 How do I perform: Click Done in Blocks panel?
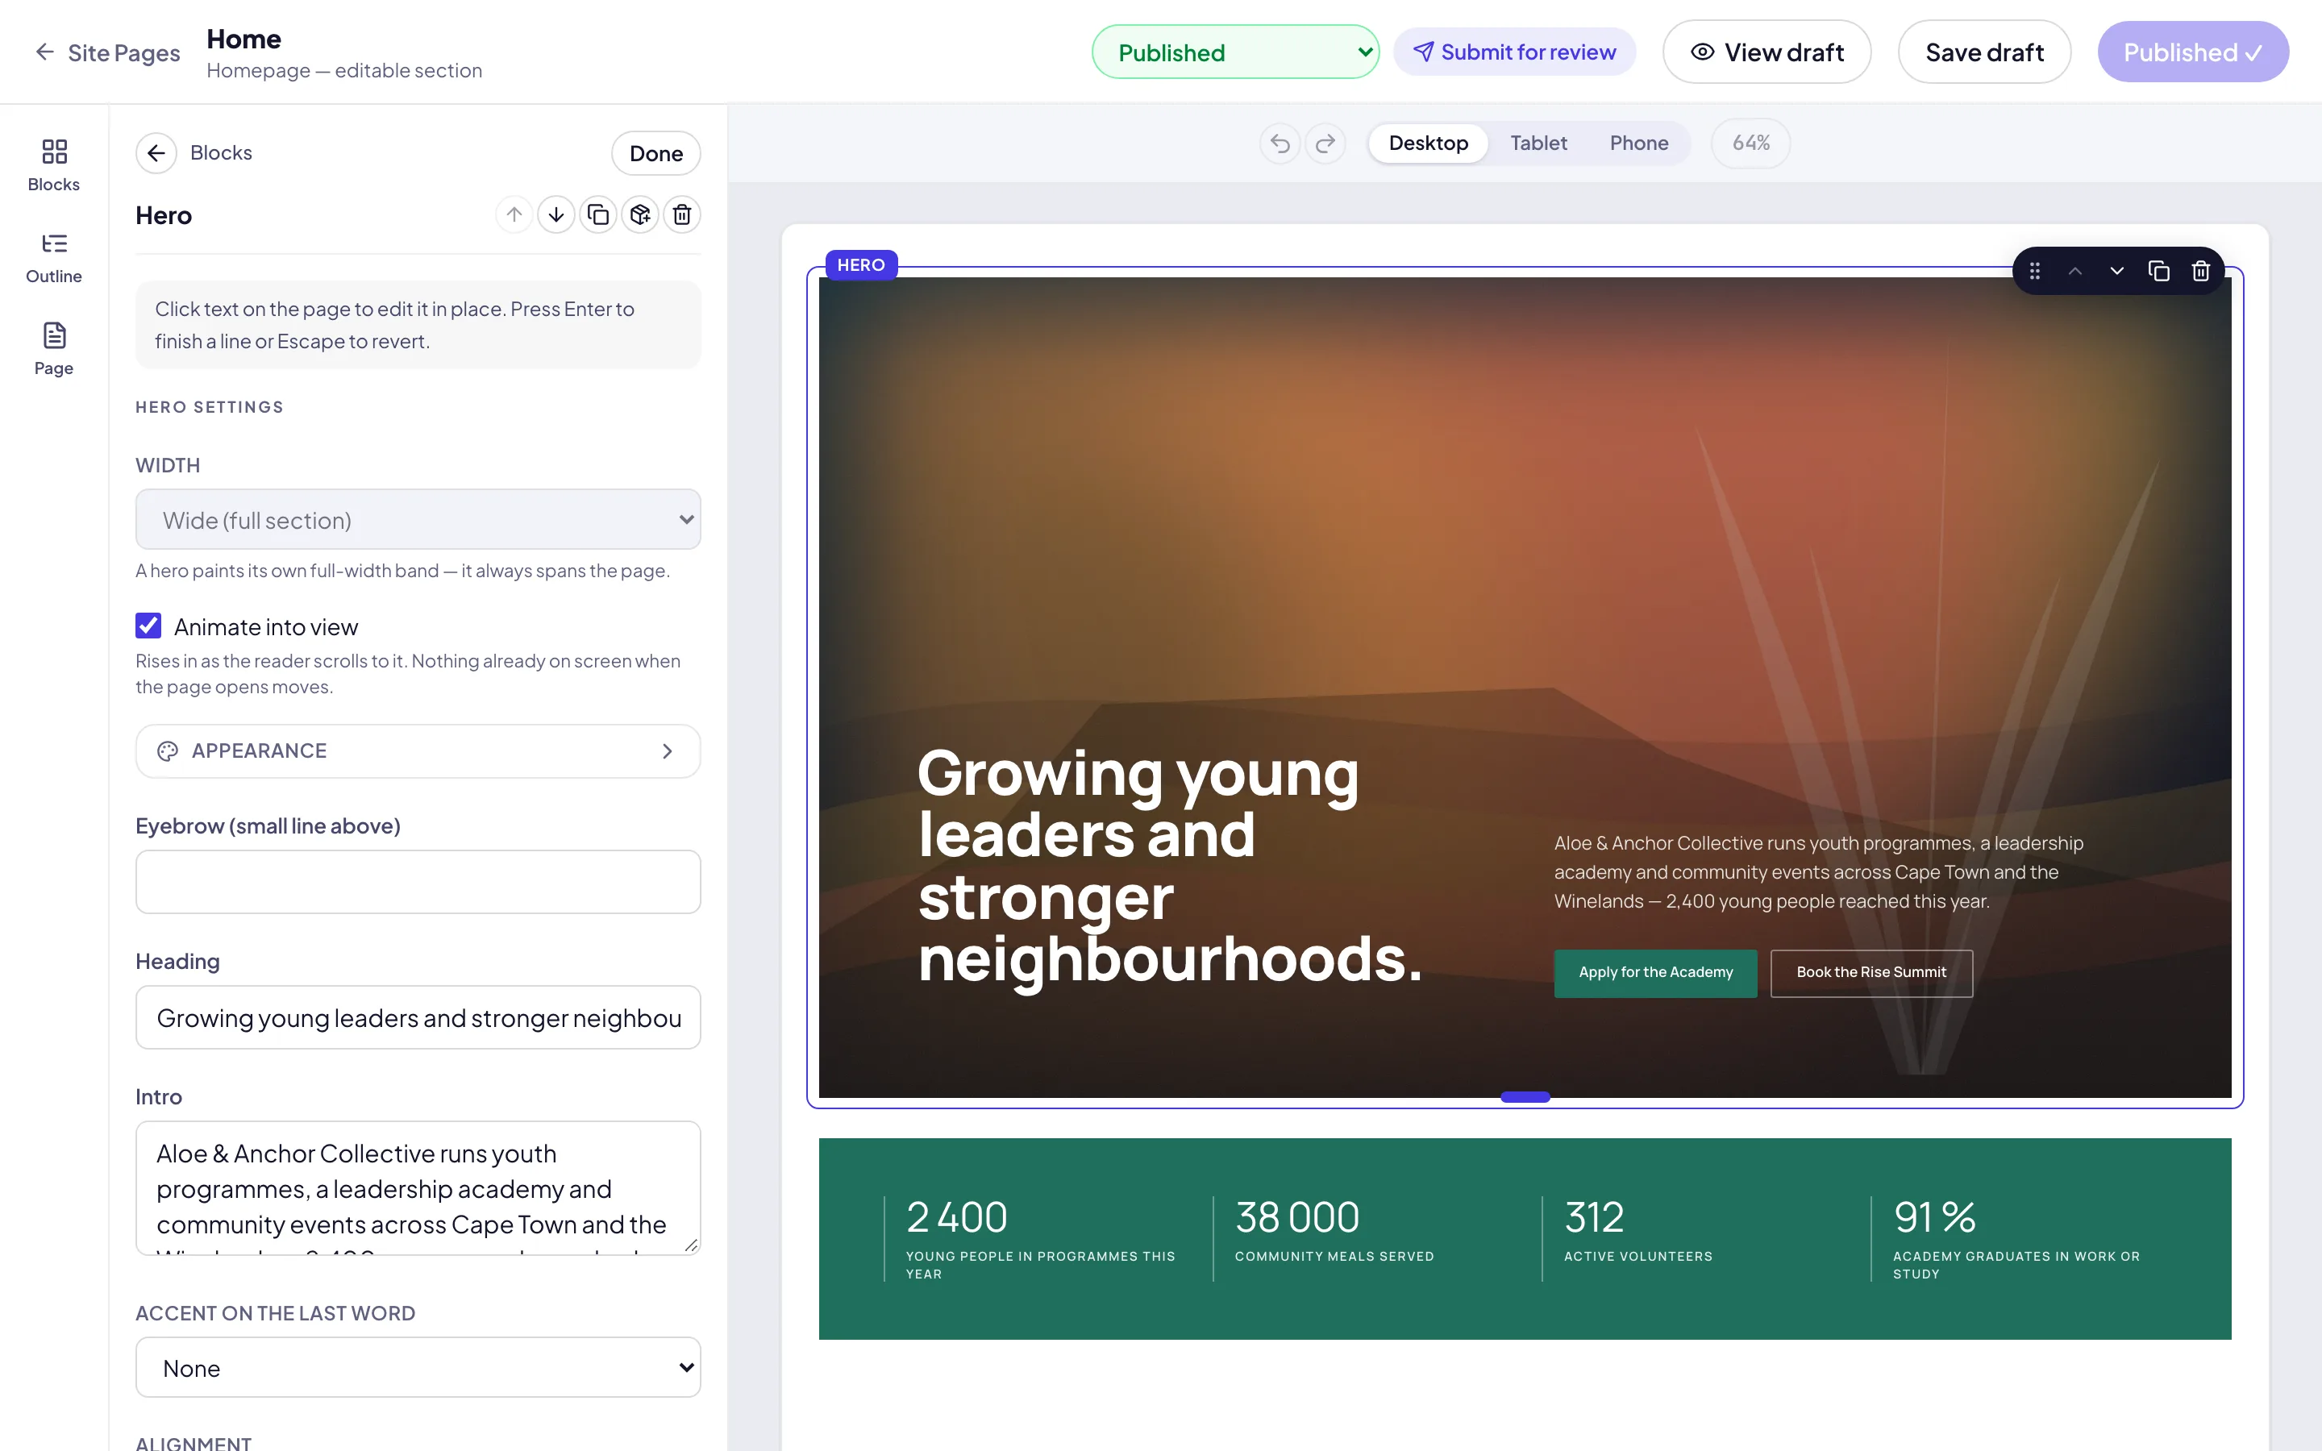click(x=656, y=153)
